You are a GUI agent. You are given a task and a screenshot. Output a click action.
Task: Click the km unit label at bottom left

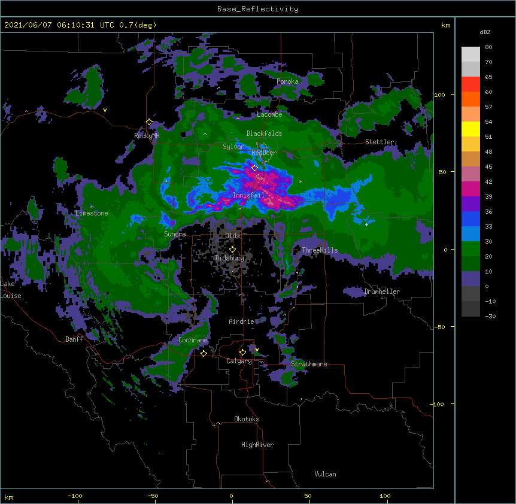(9, 497)
